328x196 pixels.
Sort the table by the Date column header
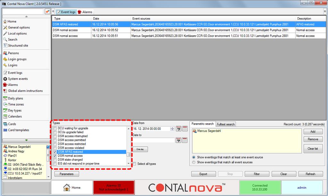(111, 19)
